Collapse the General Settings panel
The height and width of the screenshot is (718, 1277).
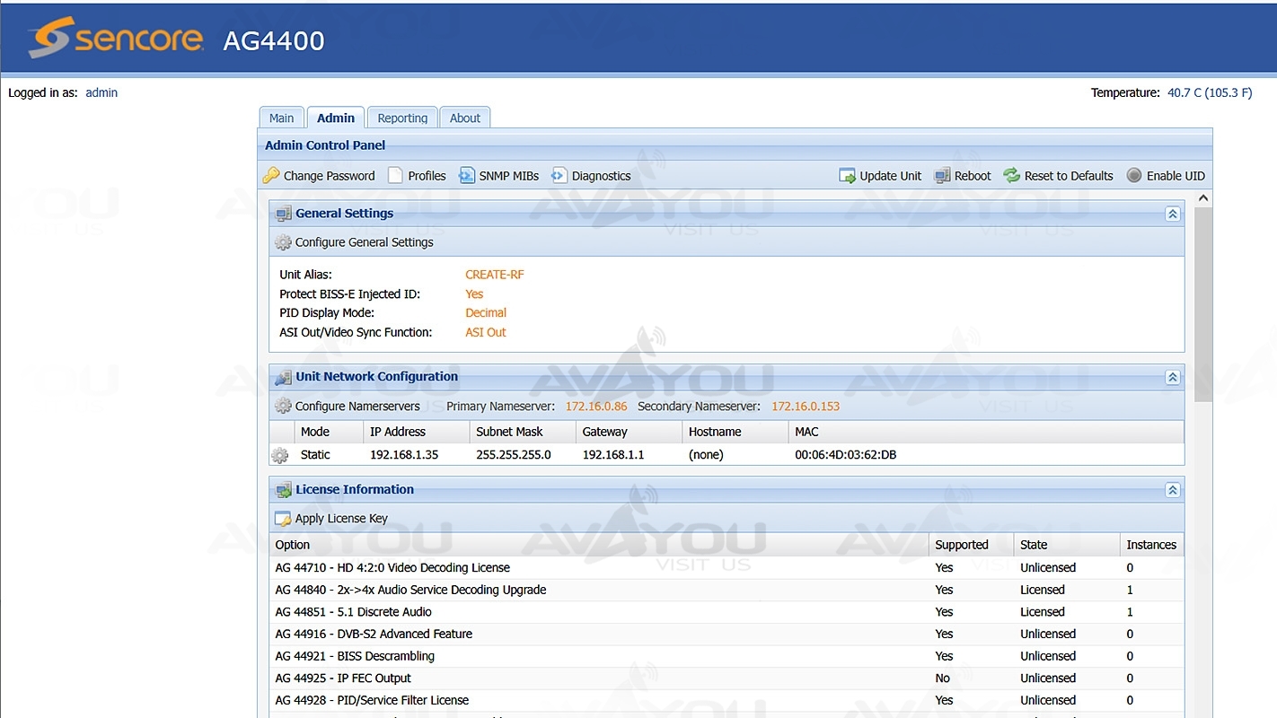coord(1172,214)
